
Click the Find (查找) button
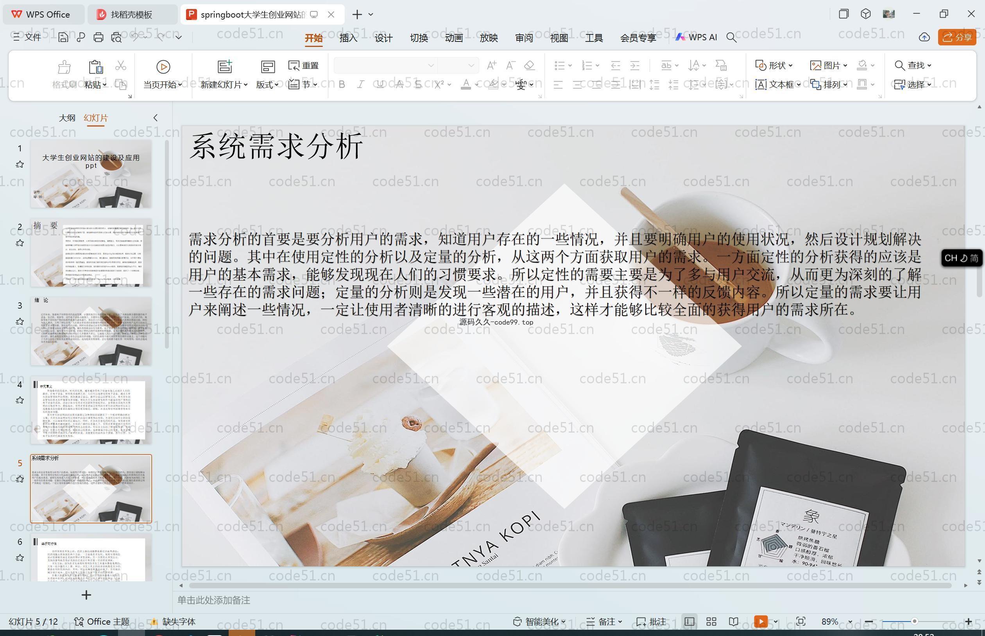click(913, 65)
